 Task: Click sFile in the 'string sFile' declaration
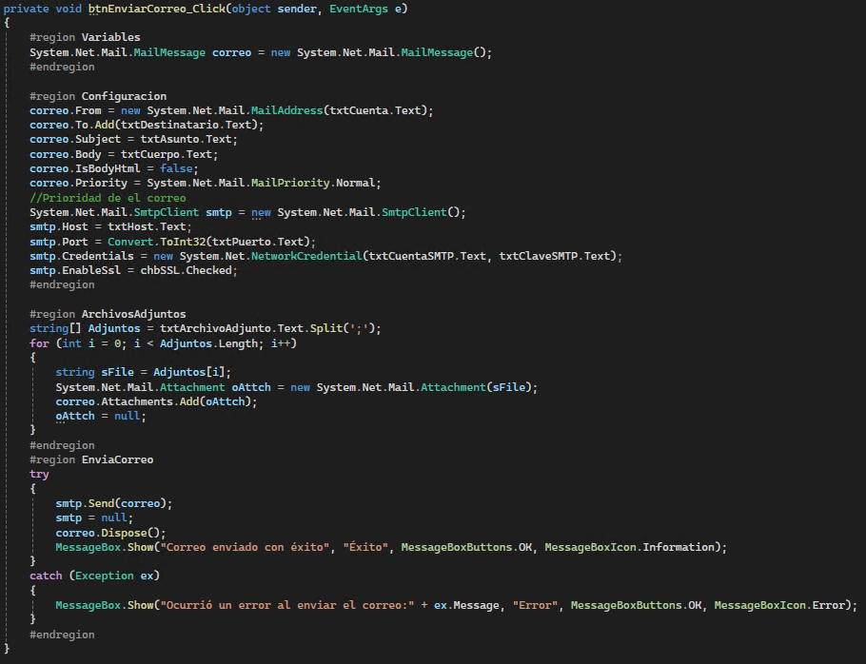pos(118,372)
